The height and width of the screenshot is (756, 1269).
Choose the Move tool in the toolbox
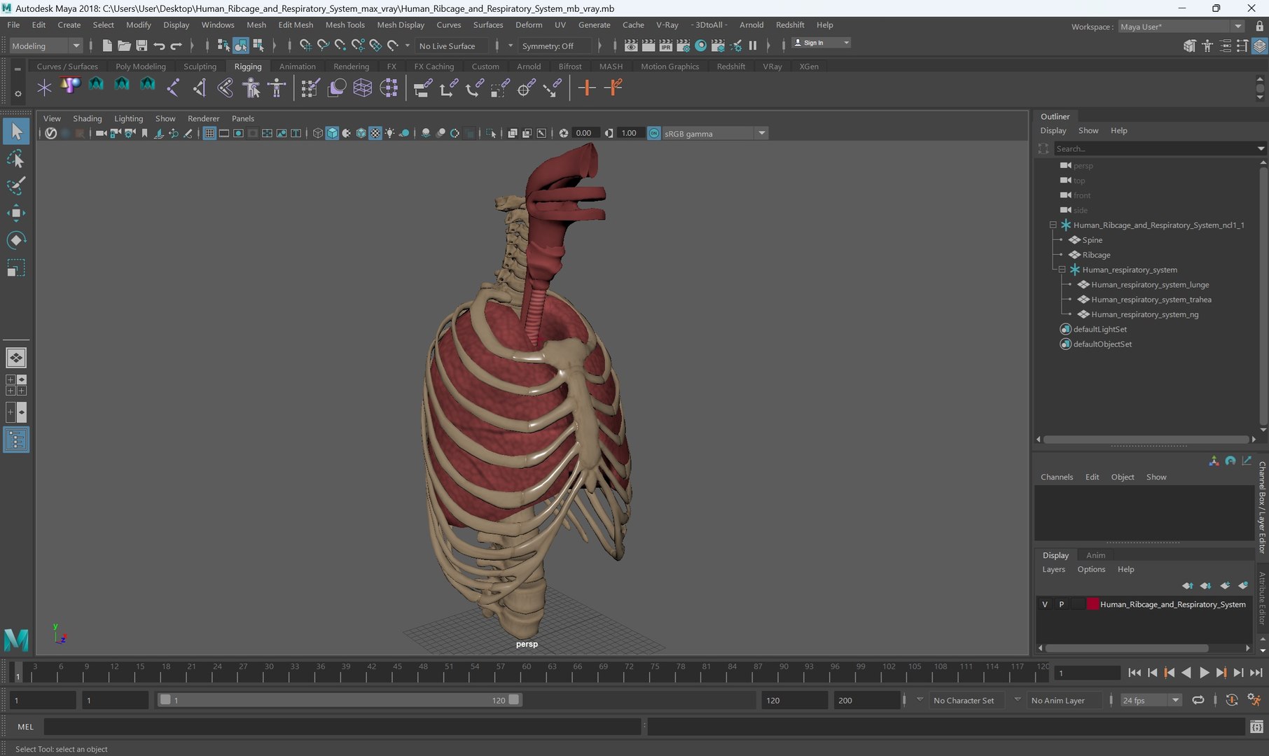pos(16,213)
